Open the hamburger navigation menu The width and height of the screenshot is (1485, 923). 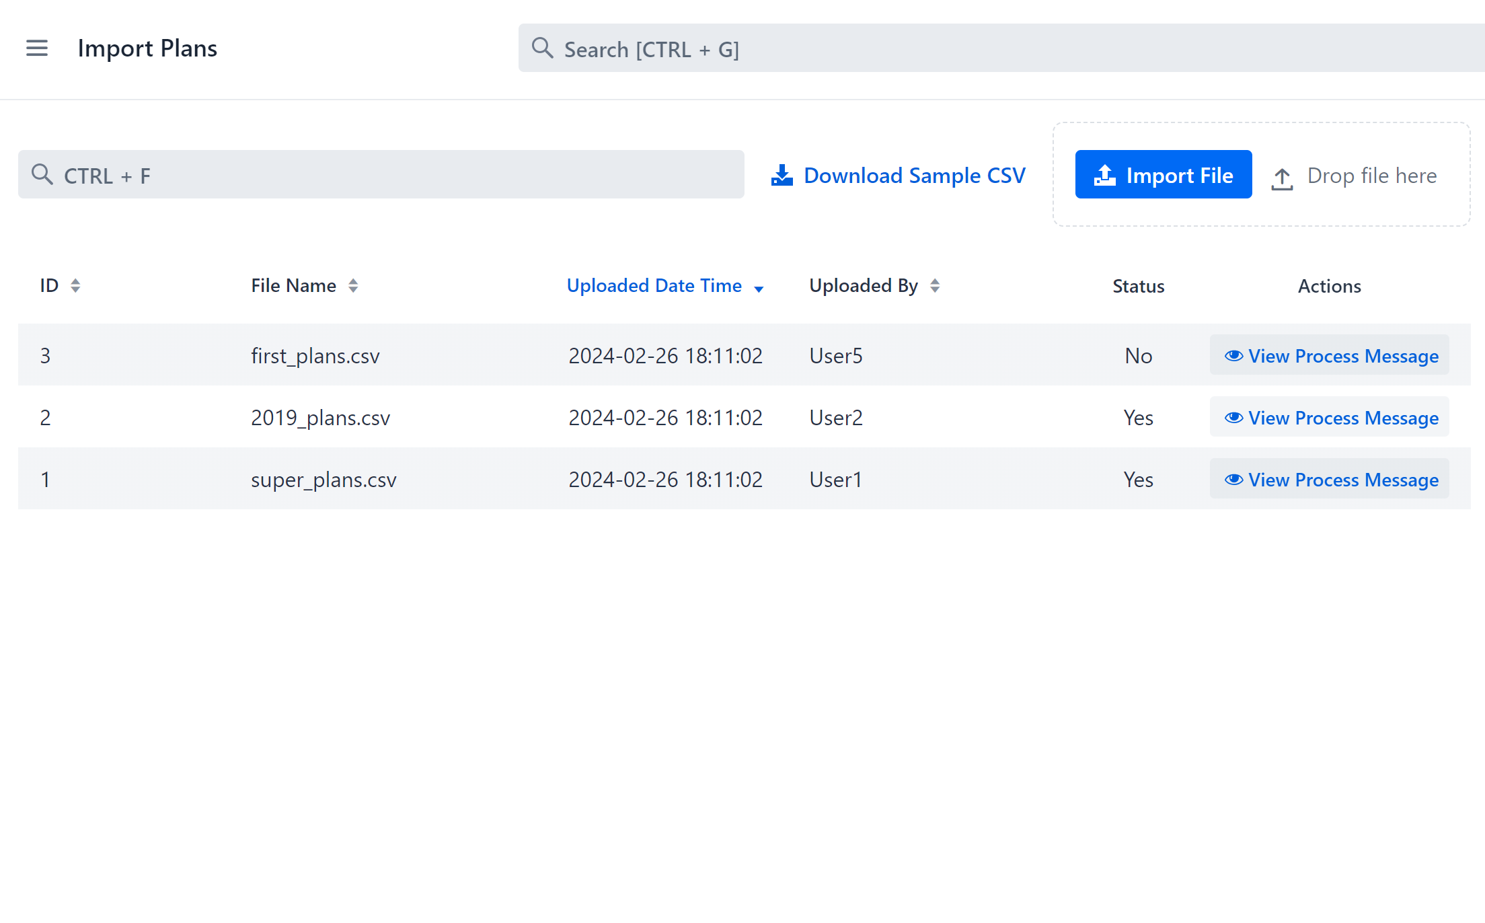[37, 48]
